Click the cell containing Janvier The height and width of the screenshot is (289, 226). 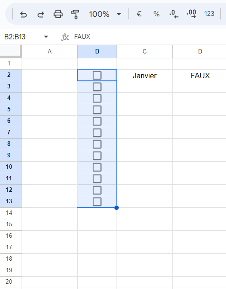pyautogui.click(x=144, y=76)
